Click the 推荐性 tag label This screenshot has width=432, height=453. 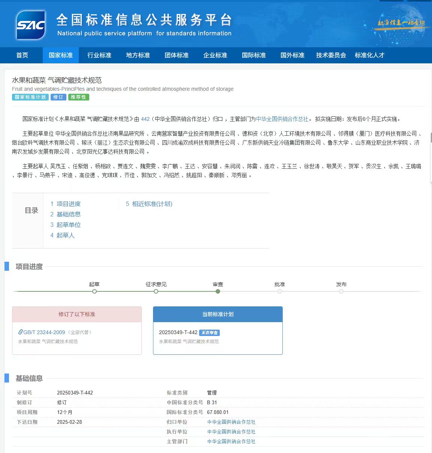[x=78, y=97]
